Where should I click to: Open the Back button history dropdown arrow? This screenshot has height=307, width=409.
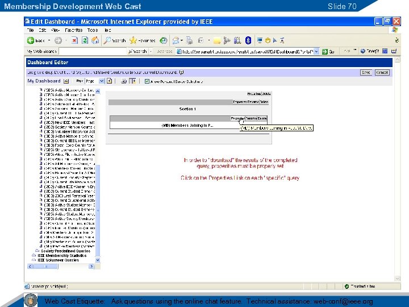49,40
